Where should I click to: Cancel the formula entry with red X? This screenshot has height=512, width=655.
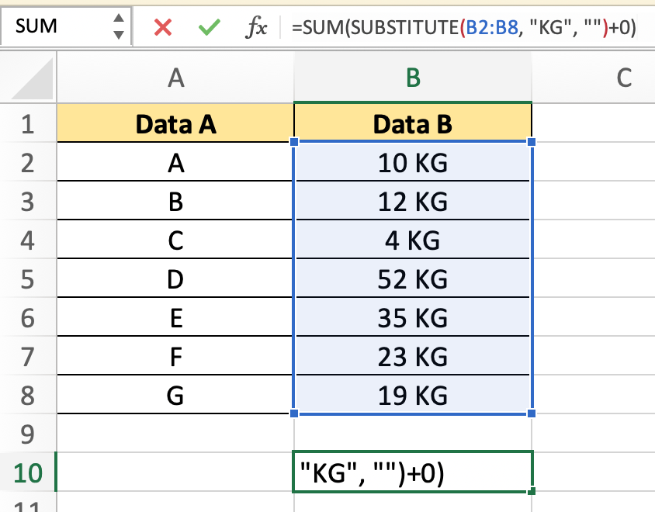tap(162, 28)
